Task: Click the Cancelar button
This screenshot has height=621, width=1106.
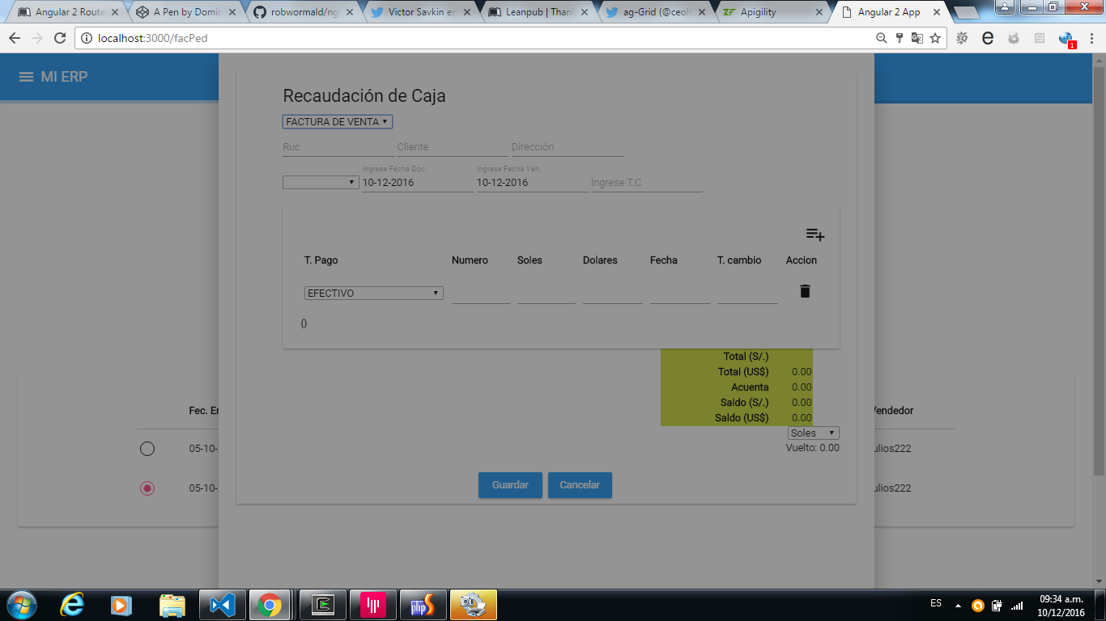Action: pos(580,485)
